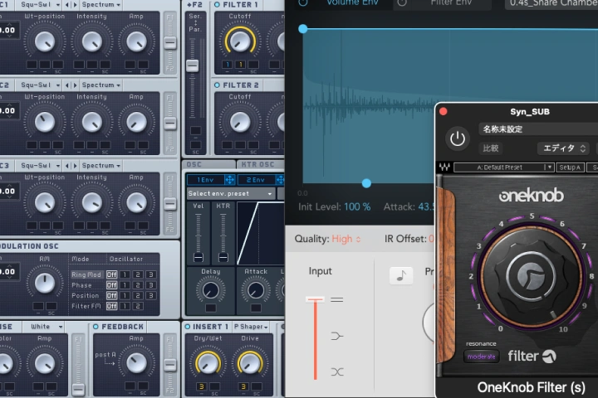The image size is (598, 398).
Task: Open the 名称未設定 preset name menu
Action: coord(538,129)
